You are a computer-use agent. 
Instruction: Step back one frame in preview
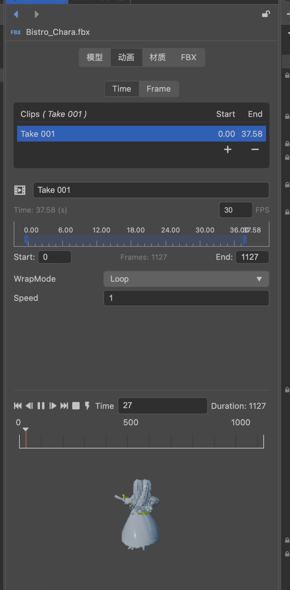click(x=29, y=406)
